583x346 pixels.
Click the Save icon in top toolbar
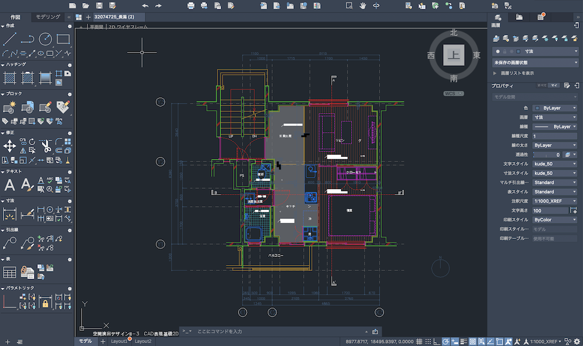(99, 6)
